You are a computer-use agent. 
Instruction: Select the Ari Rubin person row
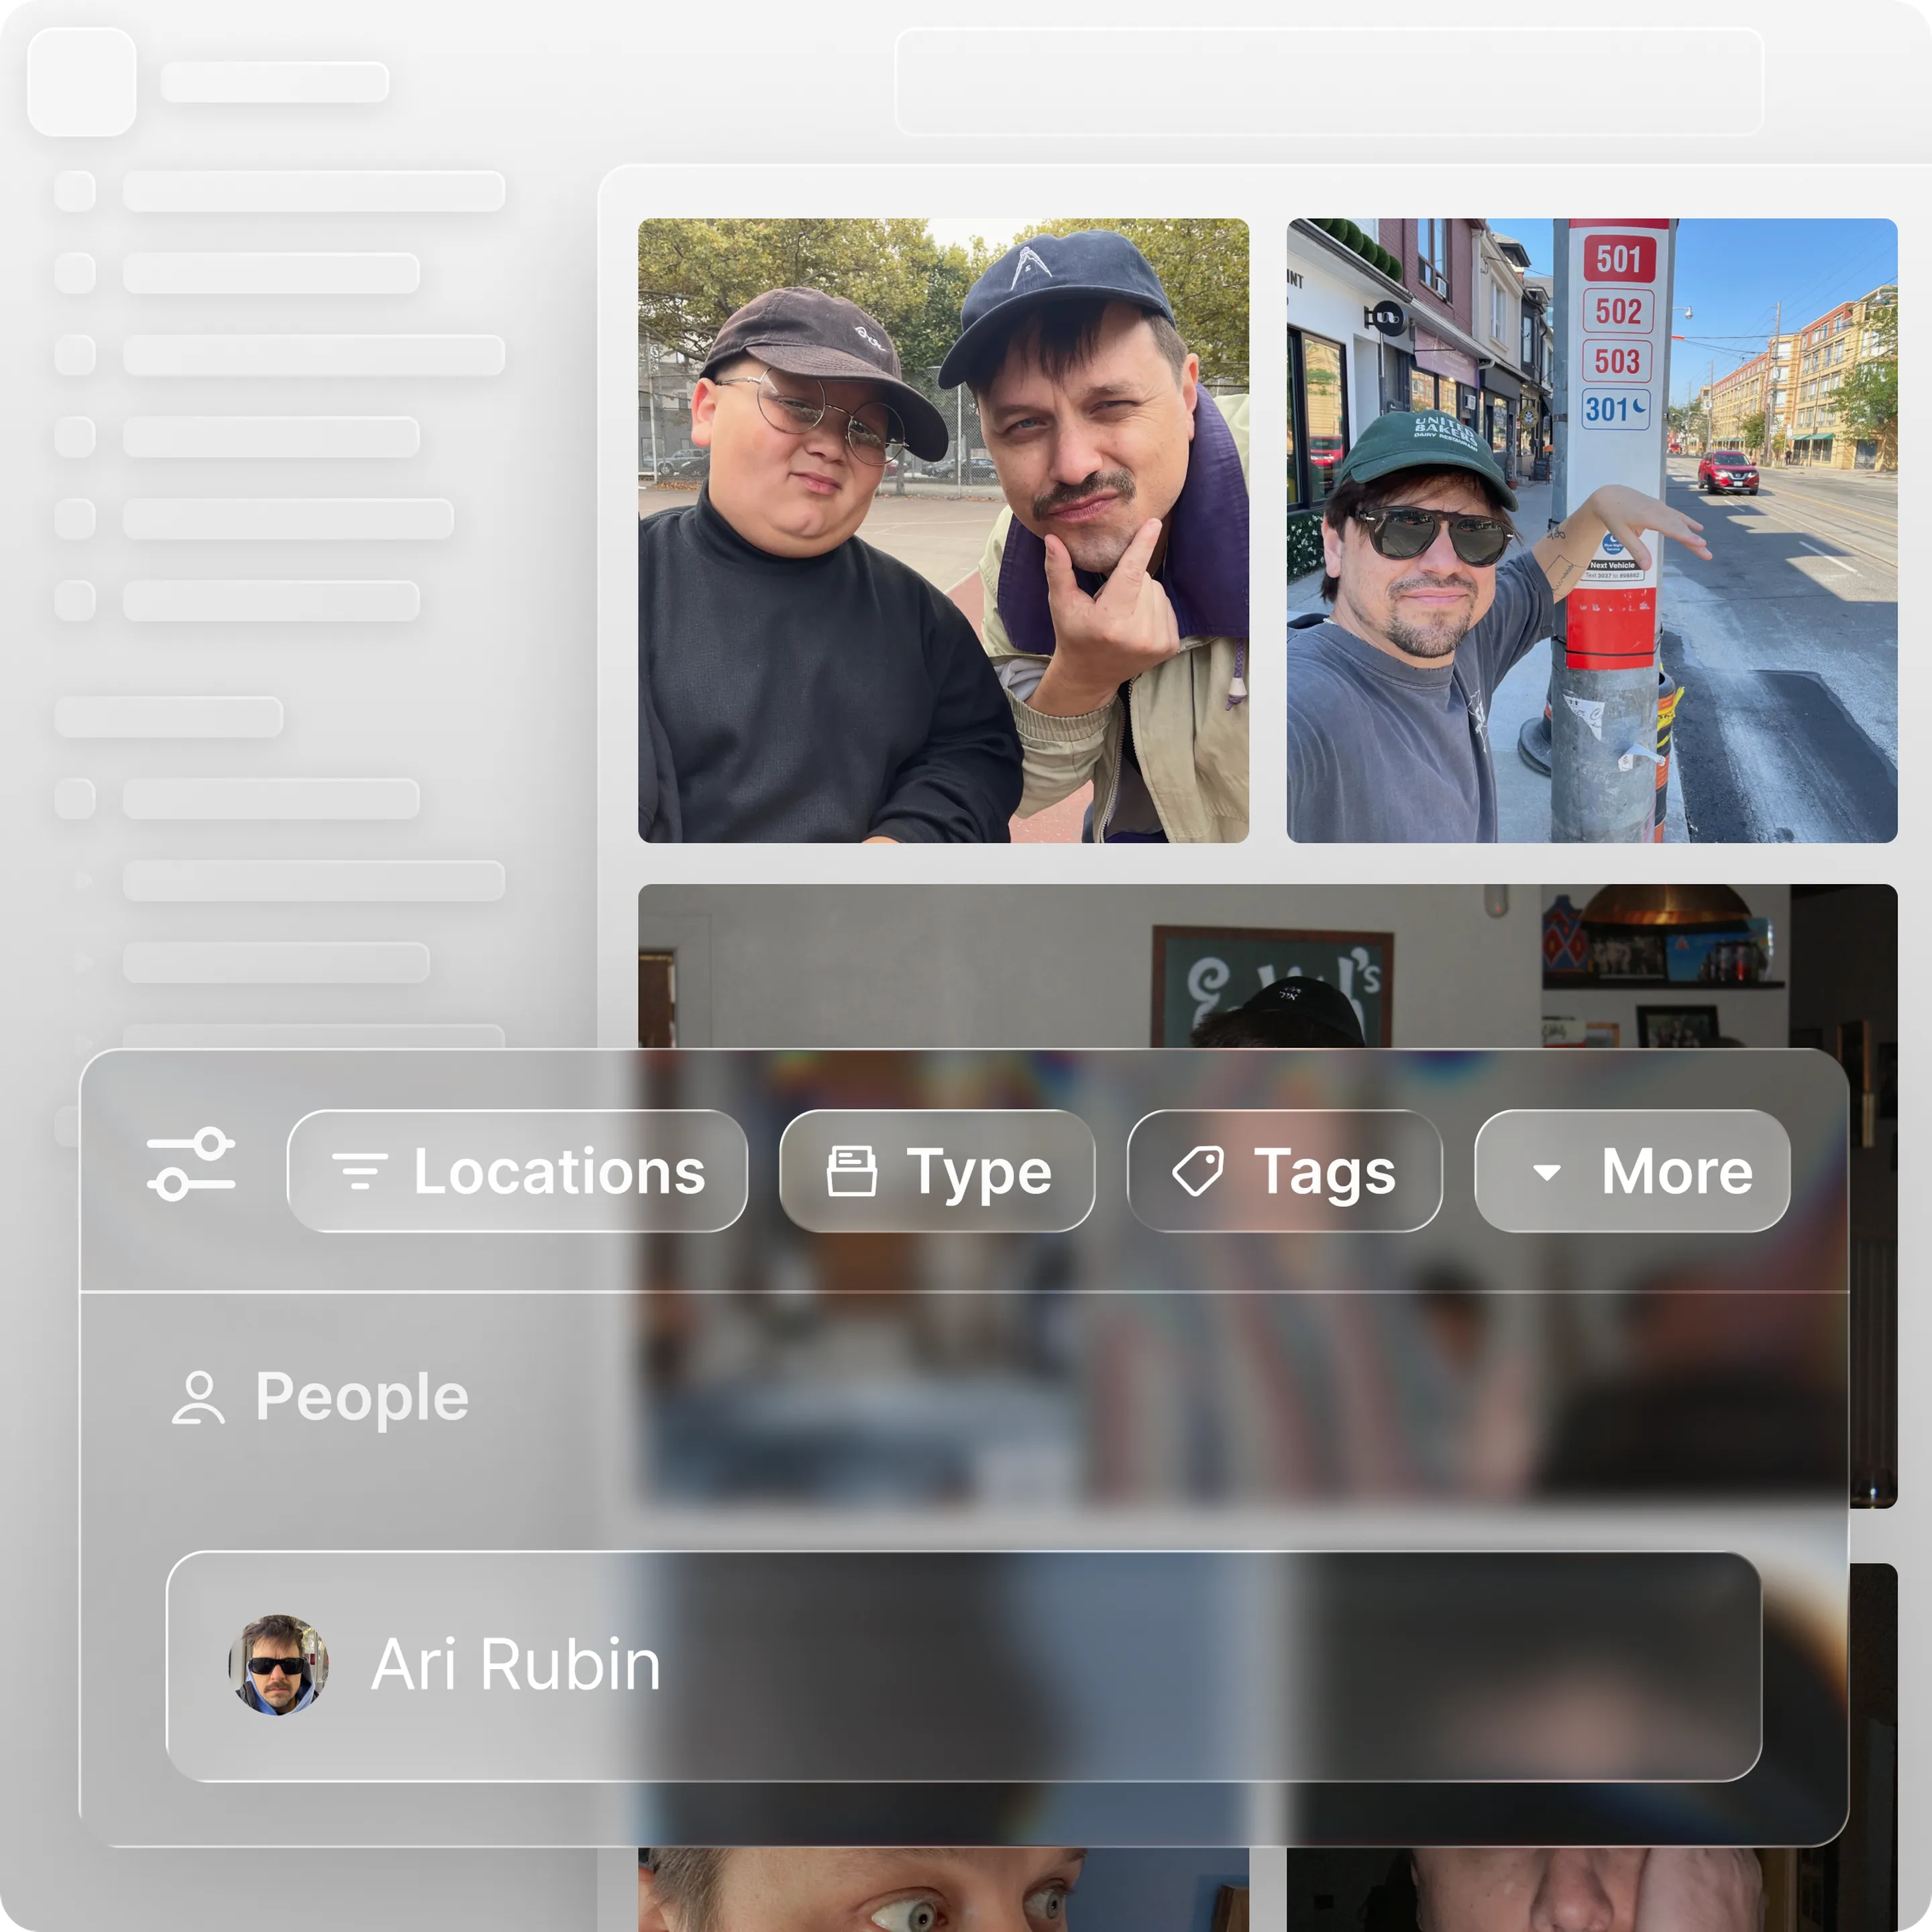point(963,1666)
